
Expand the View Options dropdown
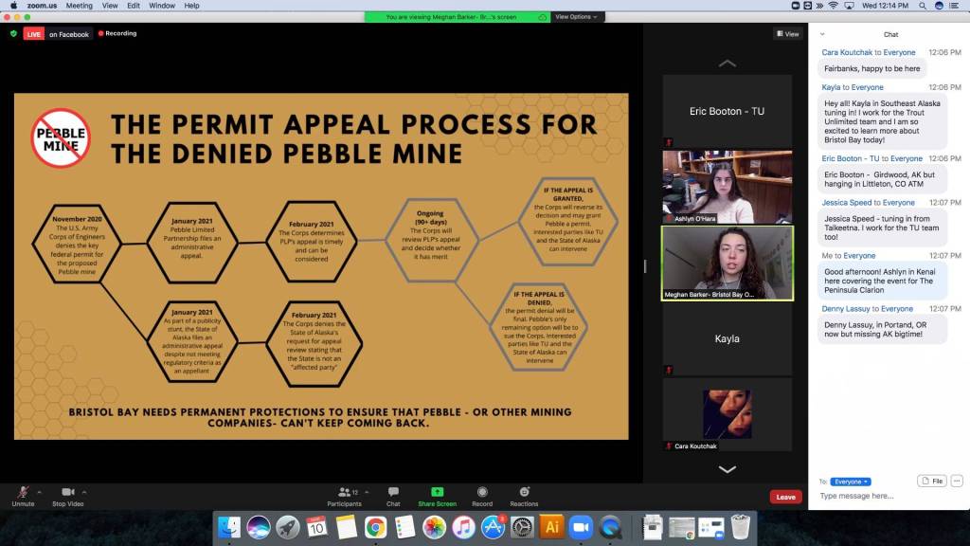pos(575,16)
